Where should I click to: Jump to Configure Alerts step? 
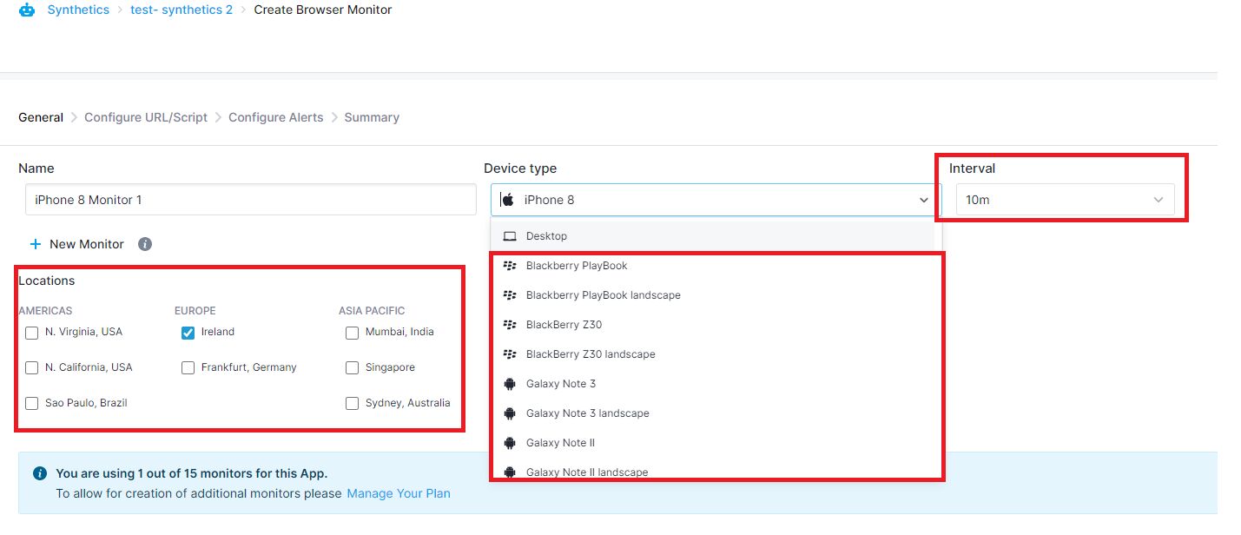(x=275, y=117)
